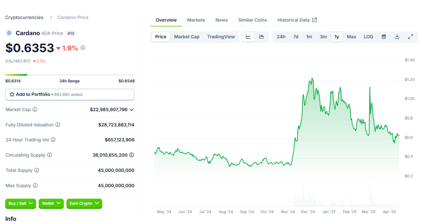424x222 pixels.
Task: Click the $657,123,906 trading volume value
Action: tap(120, 140)
